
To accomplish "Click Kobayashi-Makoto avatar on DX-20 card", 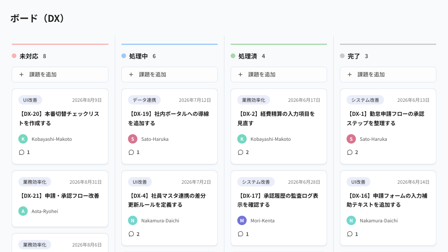I will point(23,139).
